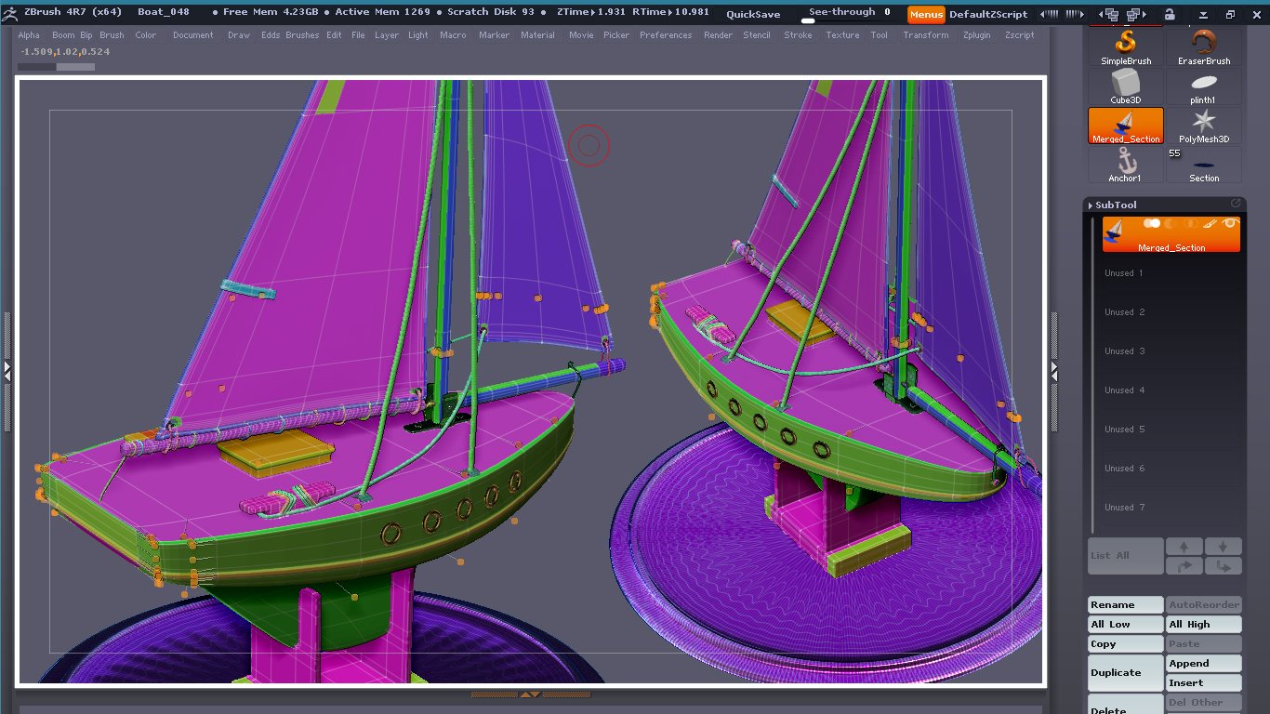Select the Anchor1 tool
The width and height of the screenshot is (1270, 714).
(x=1125, y=164)
